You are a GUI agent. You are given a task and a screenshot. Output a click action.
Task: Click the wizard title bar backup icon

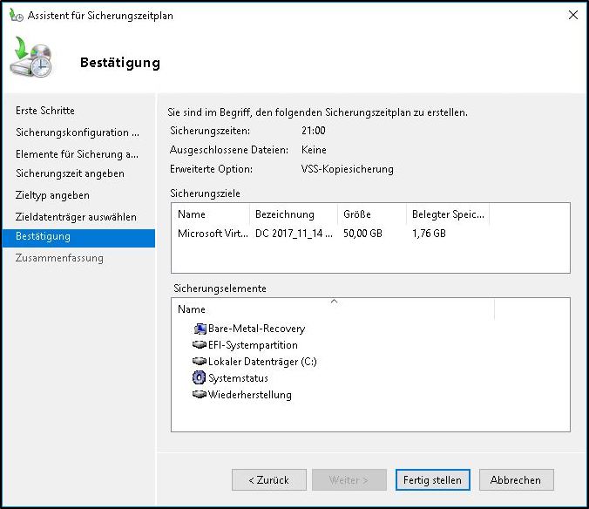pyautogui.click(x=17, y=16)
